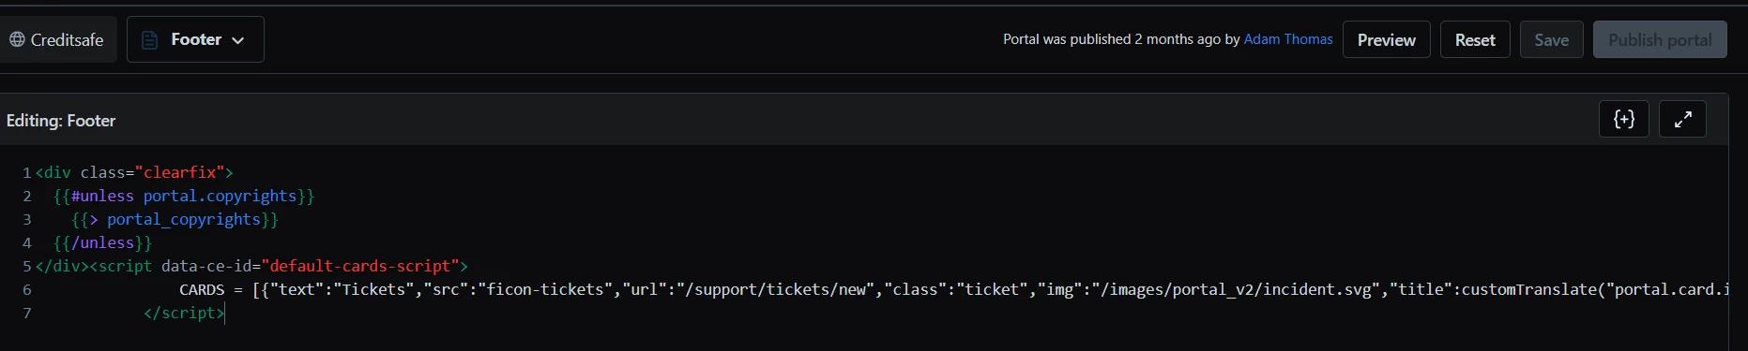Place cursor in the clearfix div line
The width and height of the screenshot is (1748, 351).
(x=134, y=172)
